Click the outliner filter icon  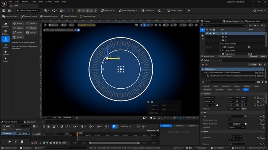(x=203, y=30)
